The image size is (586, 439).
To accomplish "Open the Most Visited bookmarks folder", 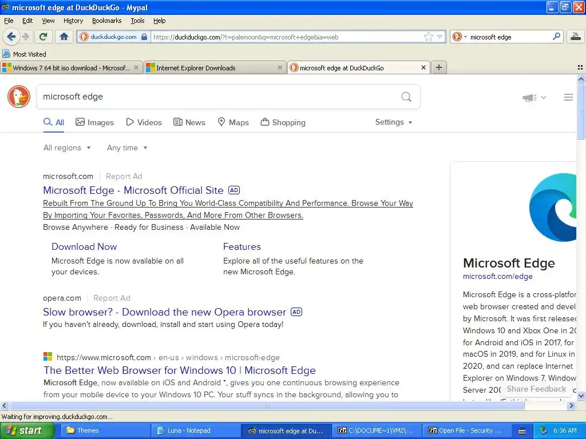I will click(25, 54).
